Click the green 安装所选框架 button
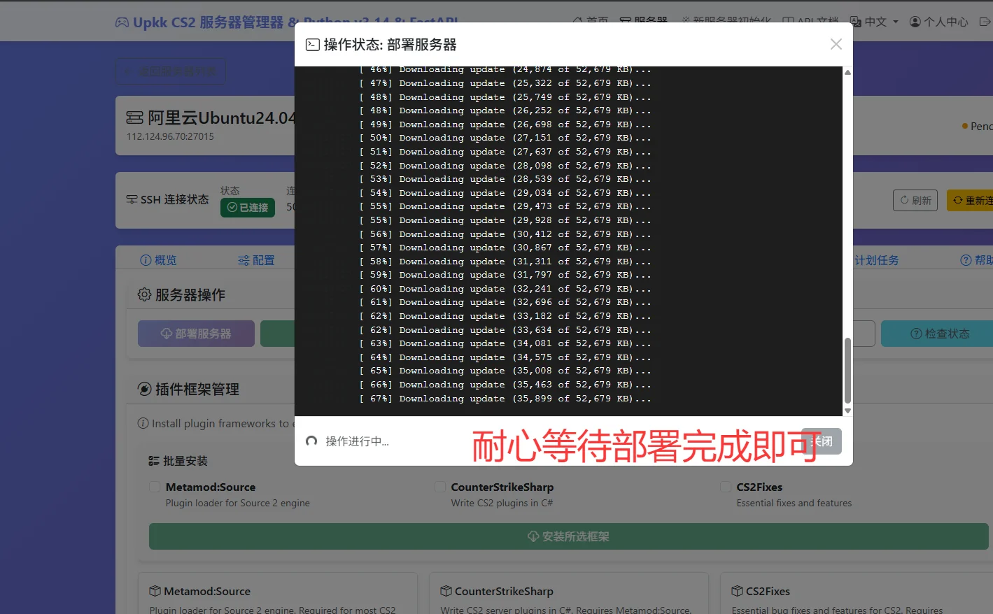The width and height of the screenshot is (993, 614). click(x=568, y=536)
